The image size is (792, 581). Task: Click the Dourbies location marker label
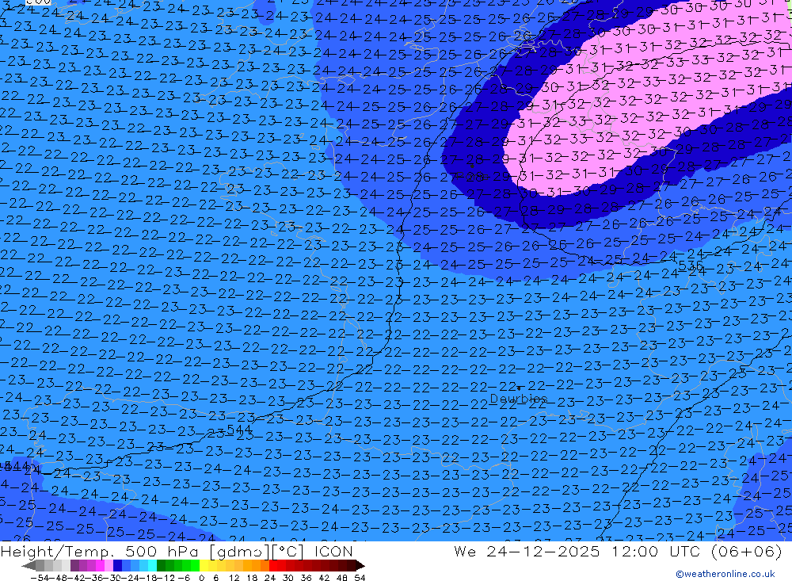tap(519, 399)
